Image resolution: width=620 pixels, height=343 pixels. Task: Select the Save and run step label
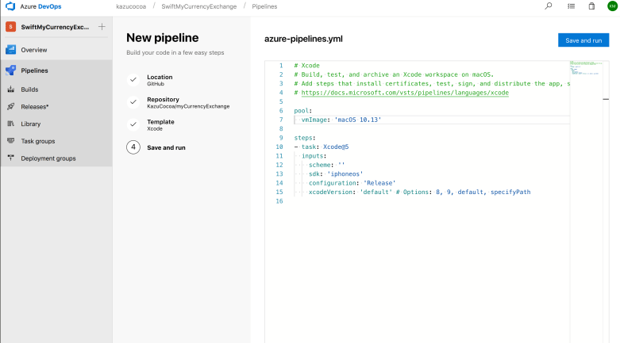(166, 147)
